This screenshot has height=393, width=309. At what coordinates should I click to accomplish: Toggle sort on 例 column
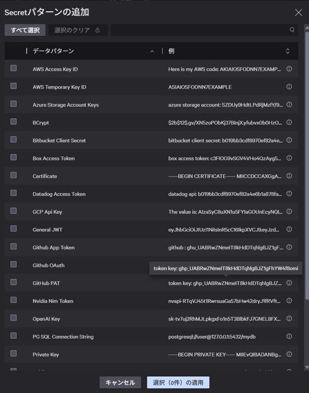click(x=288, y=51)
